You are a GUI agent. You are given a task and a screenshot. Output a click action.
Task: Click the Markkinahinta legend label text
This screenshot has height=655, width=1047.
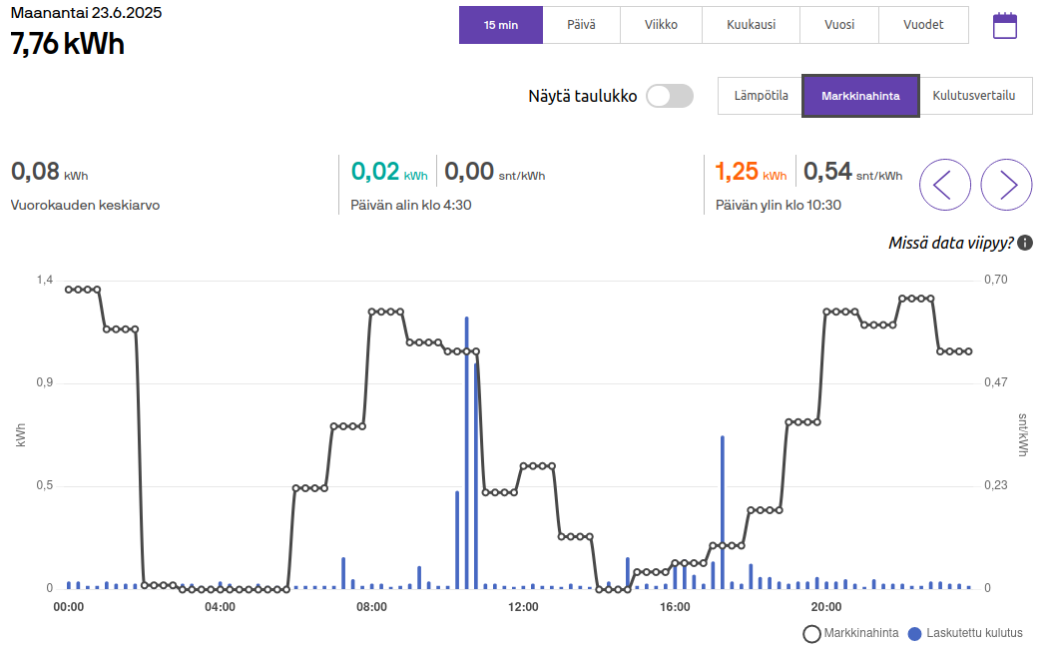[x=860, y=633]
